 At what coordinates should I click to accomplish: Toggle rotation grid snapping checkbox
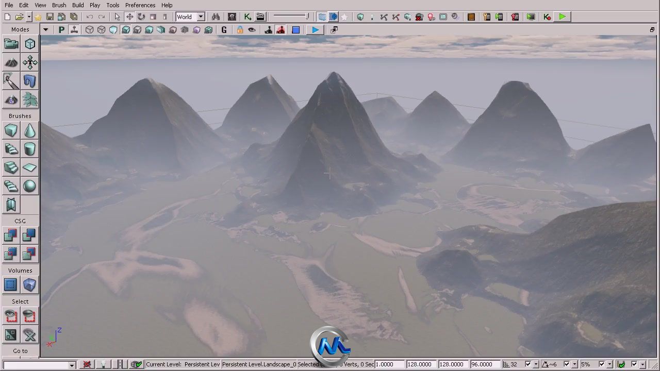click(566, 364)
